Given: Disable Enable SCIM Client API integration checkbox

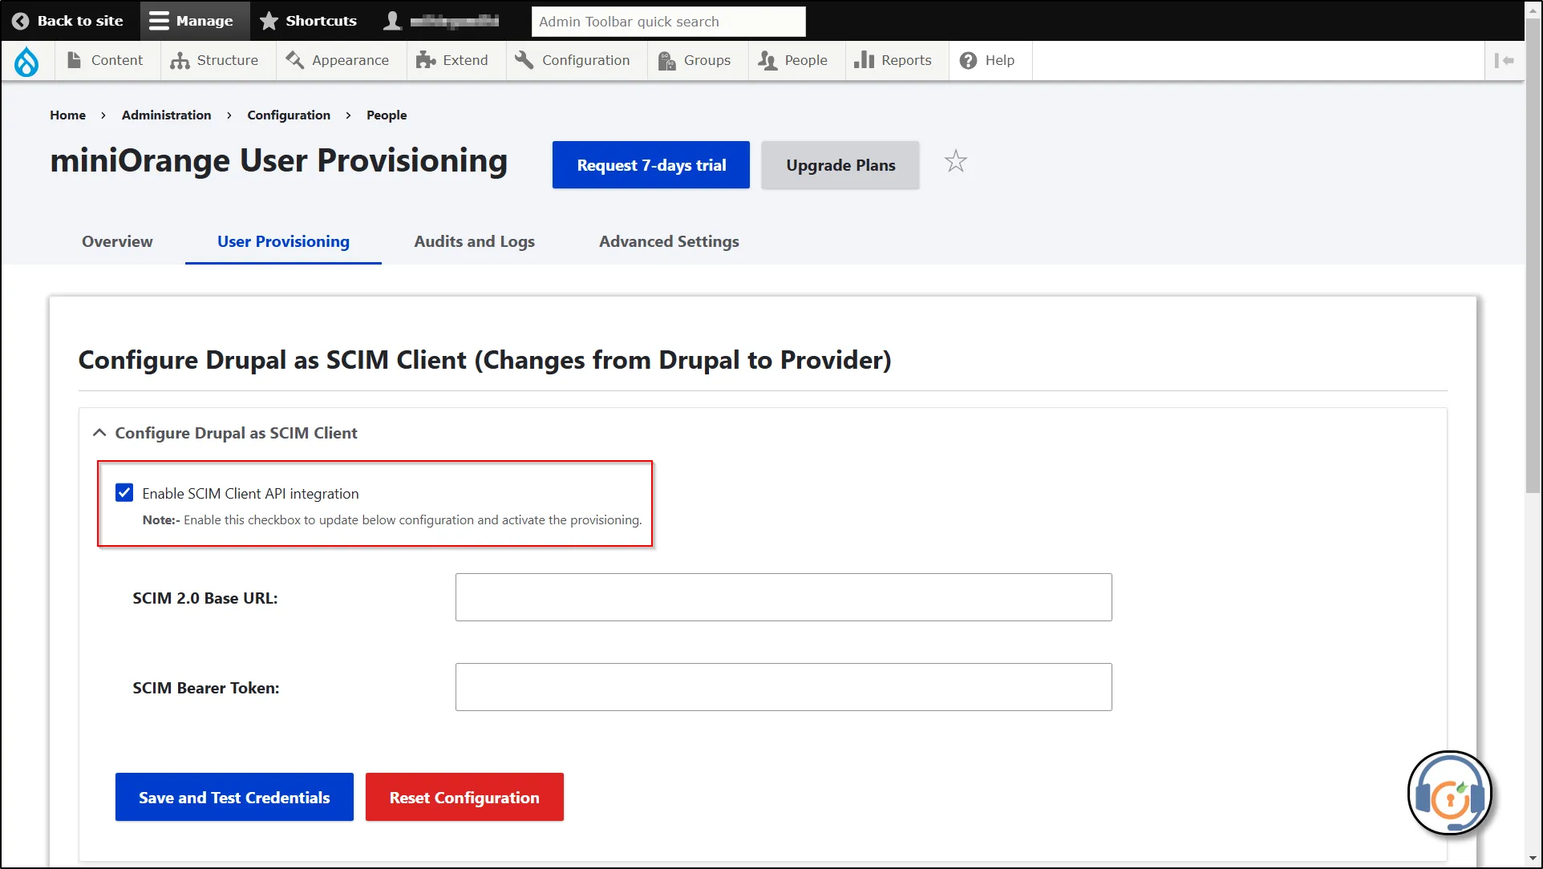Looking at the screenshot, I should click(124, 492).
